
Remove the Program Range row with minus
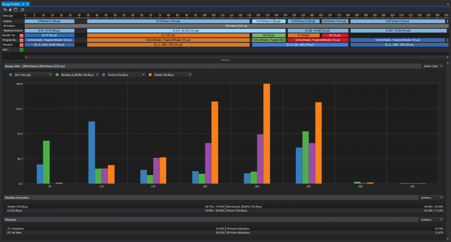[21, 40]
